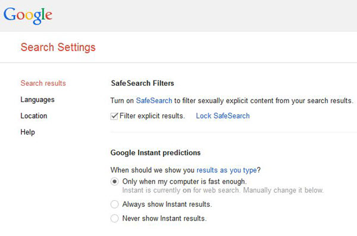357x236 pixels.
Task: Open Help from the sidebar
Action: pyautogui.click(x=27, y=132)
